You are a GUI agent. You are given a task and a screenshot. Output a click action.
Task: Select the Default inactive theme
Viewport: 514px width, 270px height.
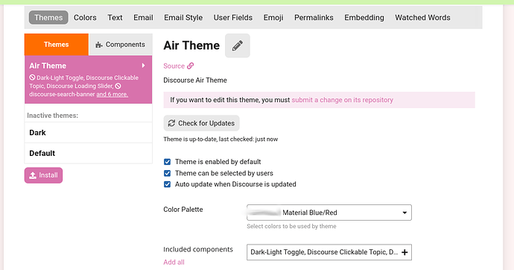[88, 153]
